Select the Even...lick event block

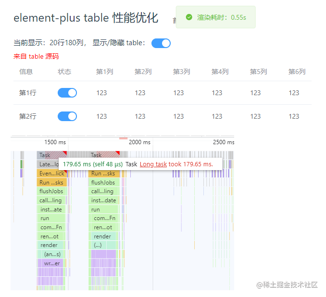[x=52, y=173]
